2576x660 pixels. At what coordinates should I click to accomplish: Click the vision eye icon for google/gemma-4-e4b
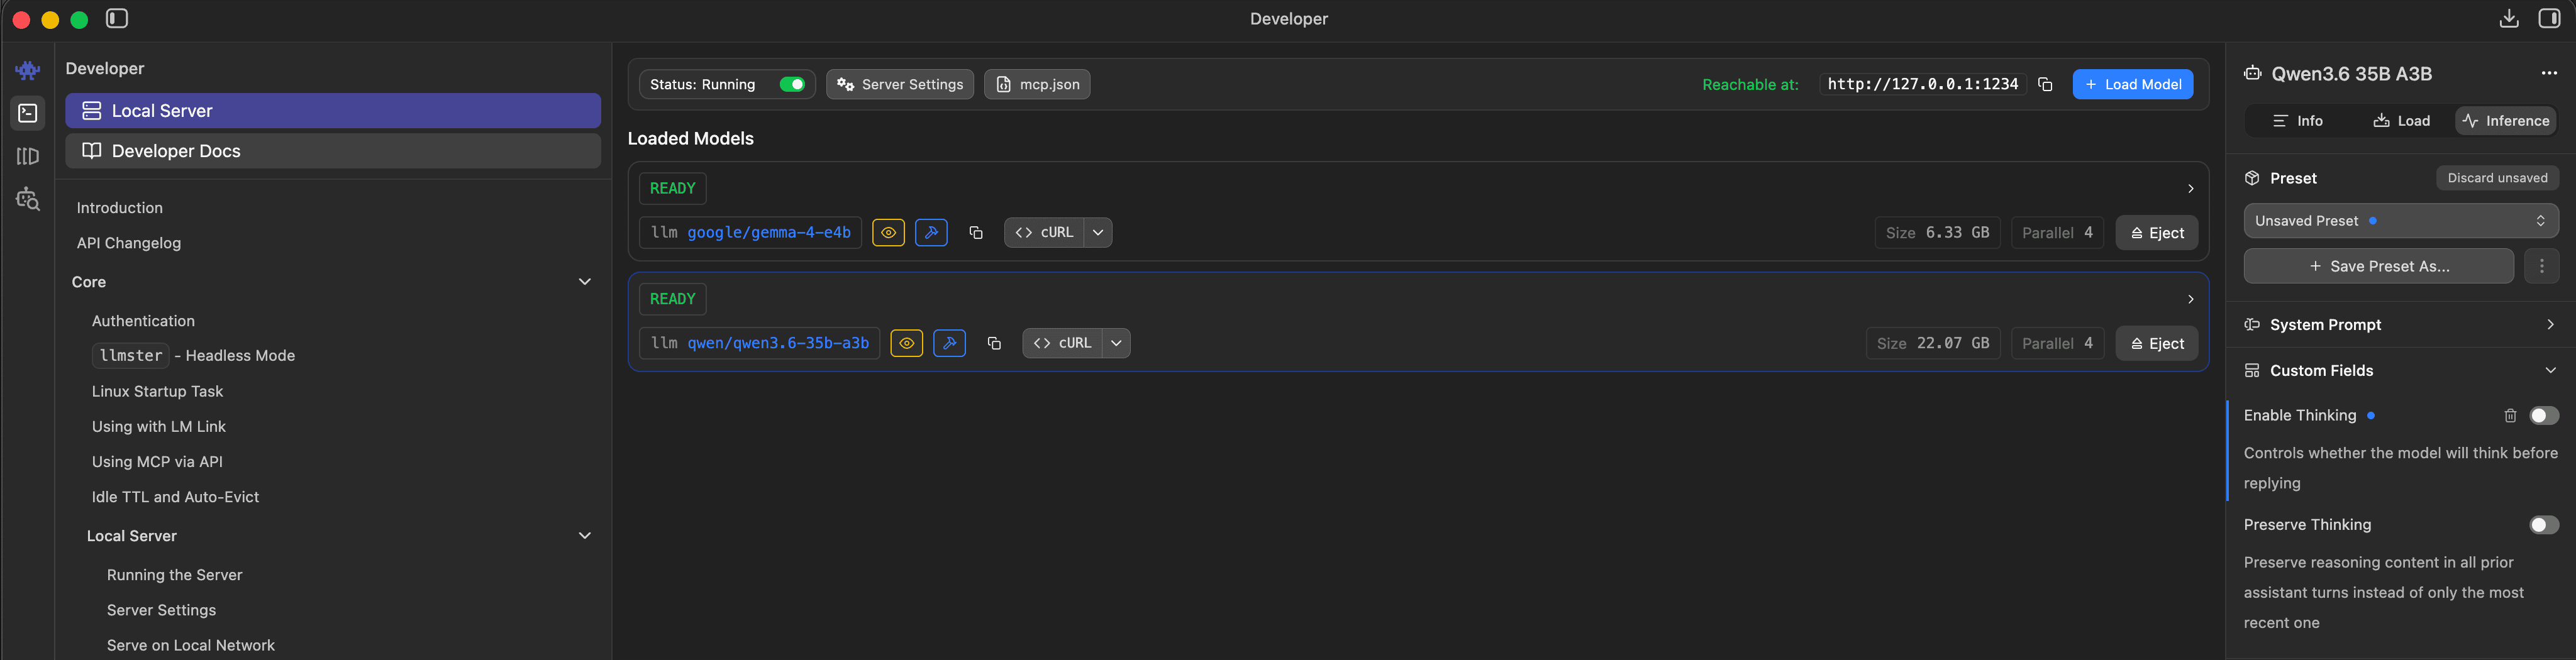pos(888,233)
